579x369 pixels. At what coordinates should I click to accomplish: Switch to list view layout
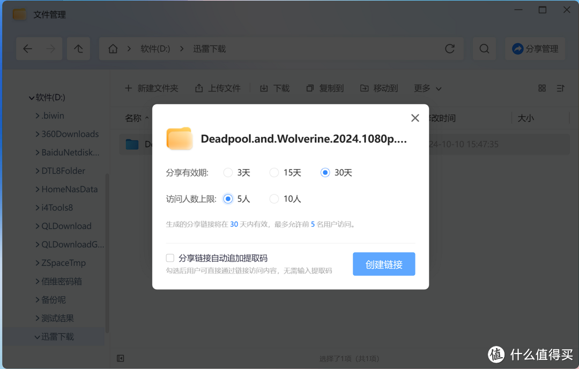click(x=559, y=88)
